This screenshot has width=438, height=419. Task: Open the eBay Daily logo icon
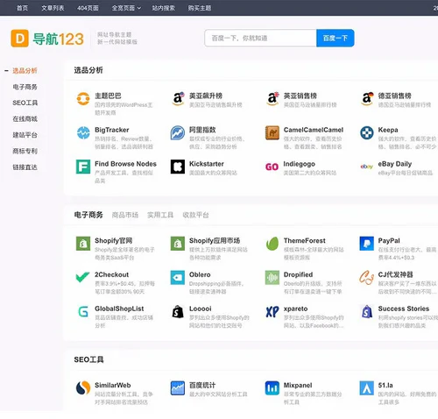[367, 167]
